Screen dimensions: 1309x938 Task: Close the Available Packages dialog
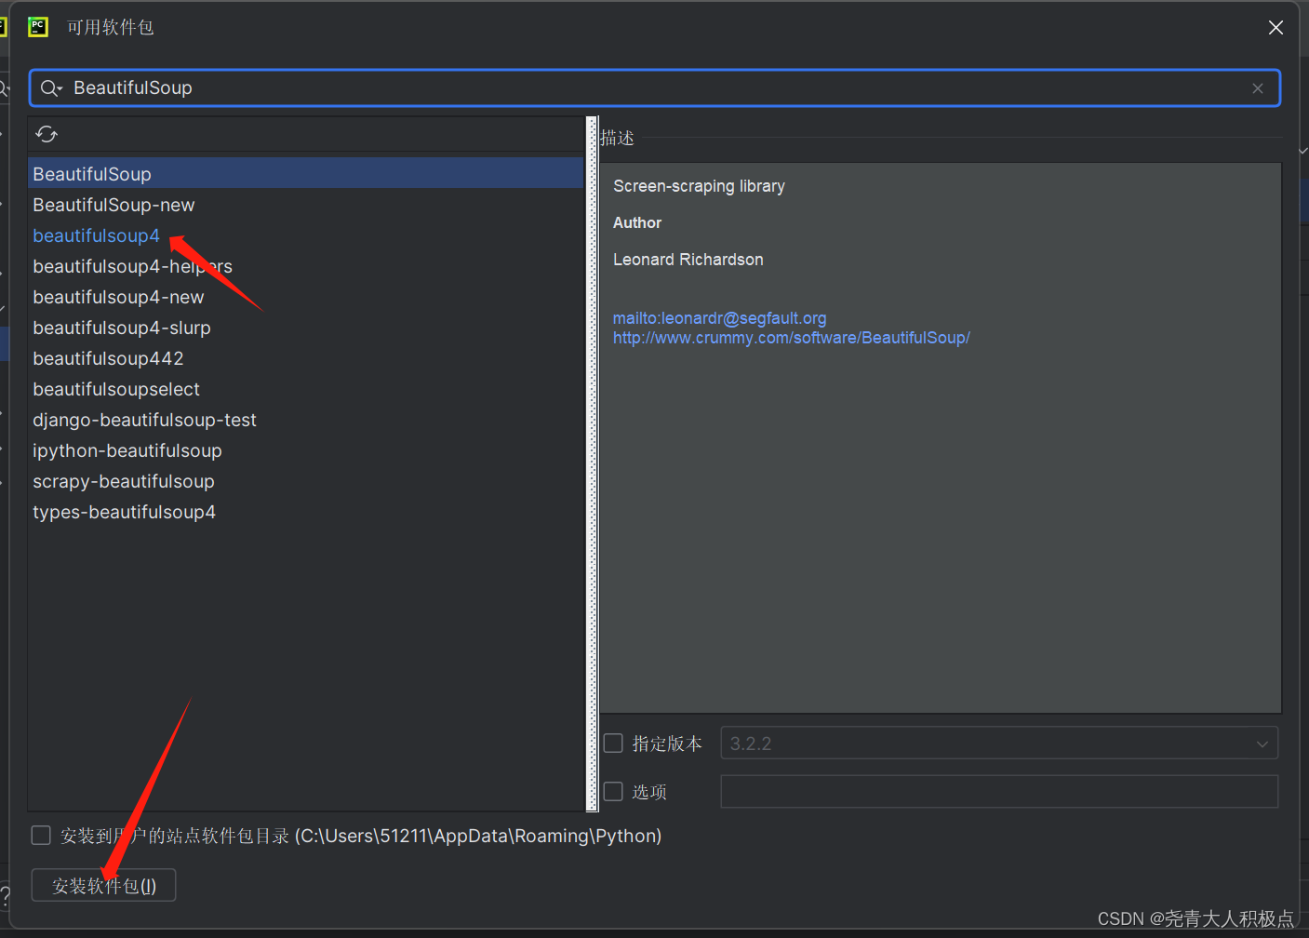tap(1276, 28)
